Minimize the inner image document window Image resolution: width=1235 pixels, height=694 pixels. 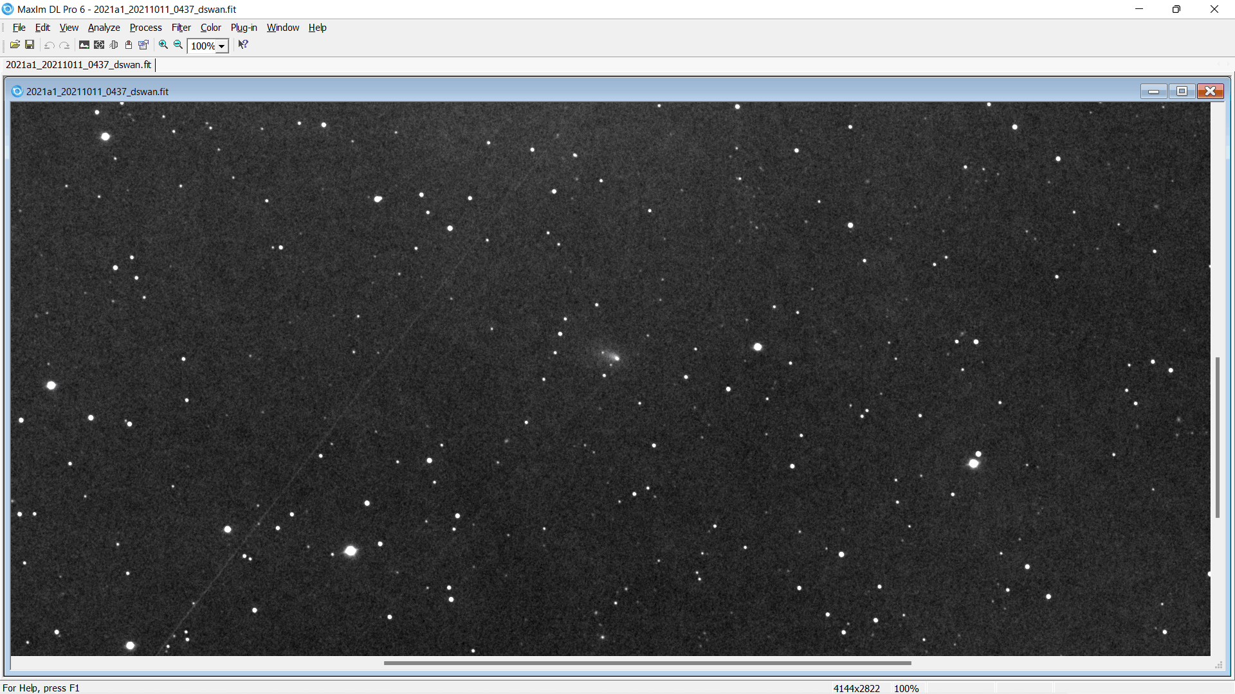pos(1154,91)
